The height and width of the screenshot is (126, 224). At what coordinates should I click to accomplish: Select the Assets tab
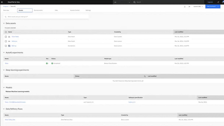(x=25, y=10)
